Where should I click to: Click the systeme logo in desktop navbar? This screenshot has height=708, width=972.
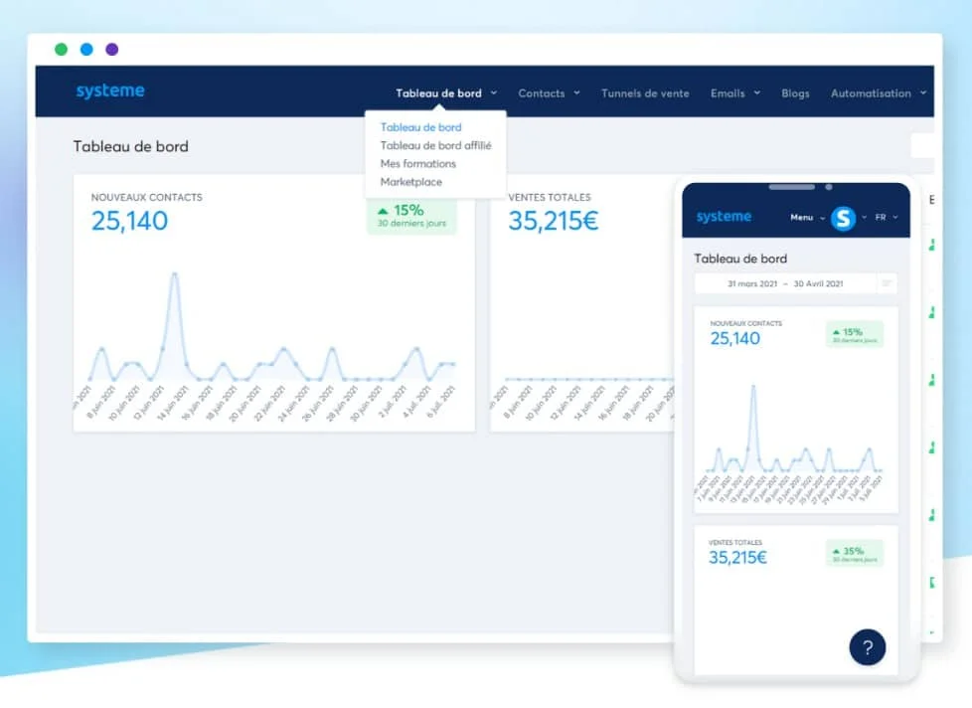110,91
